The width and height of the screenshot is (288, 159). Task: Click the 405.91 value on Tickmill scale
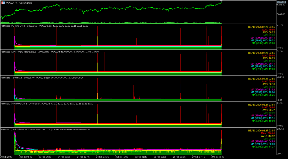pos(281,77)
